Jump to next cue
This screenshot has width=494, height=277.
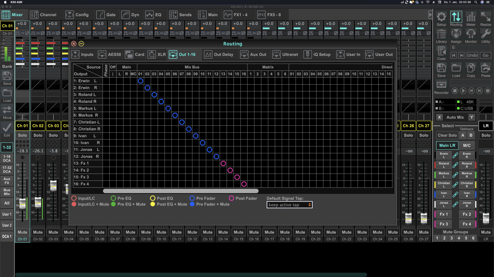point(462,55)
